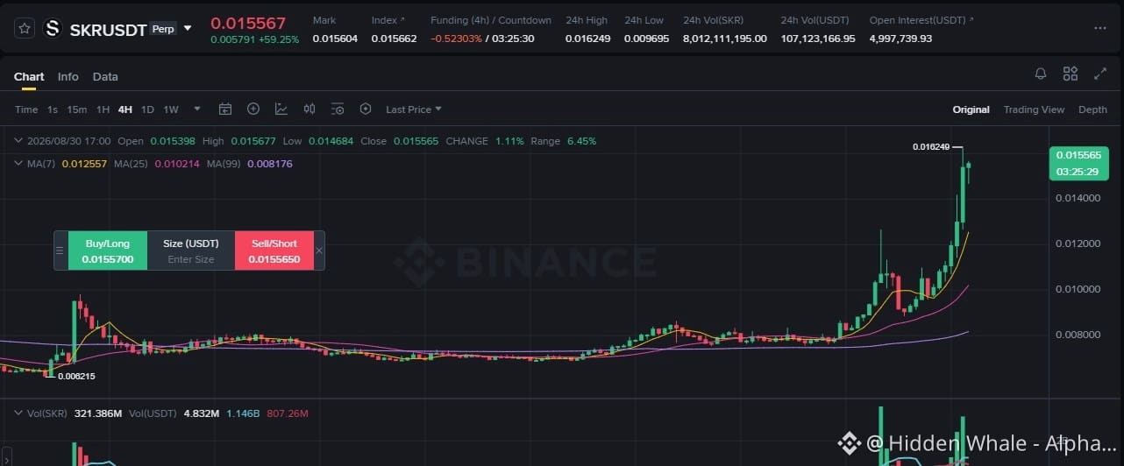Select the 1W interval
Viewport: 1124px width, 466px height.
pos(171,109)
